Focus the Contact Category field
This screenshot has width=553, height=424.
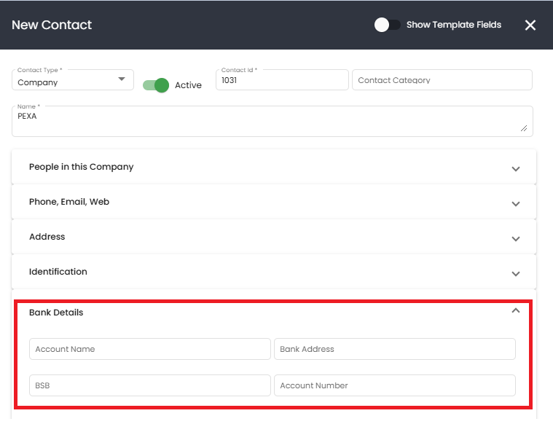[x=442, y=79]
